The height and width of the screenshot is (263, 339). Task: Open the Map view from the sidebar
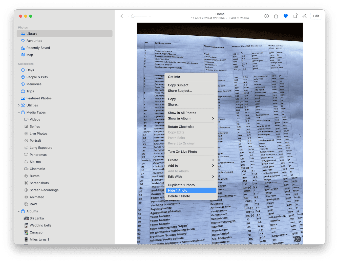click(30, 55)
